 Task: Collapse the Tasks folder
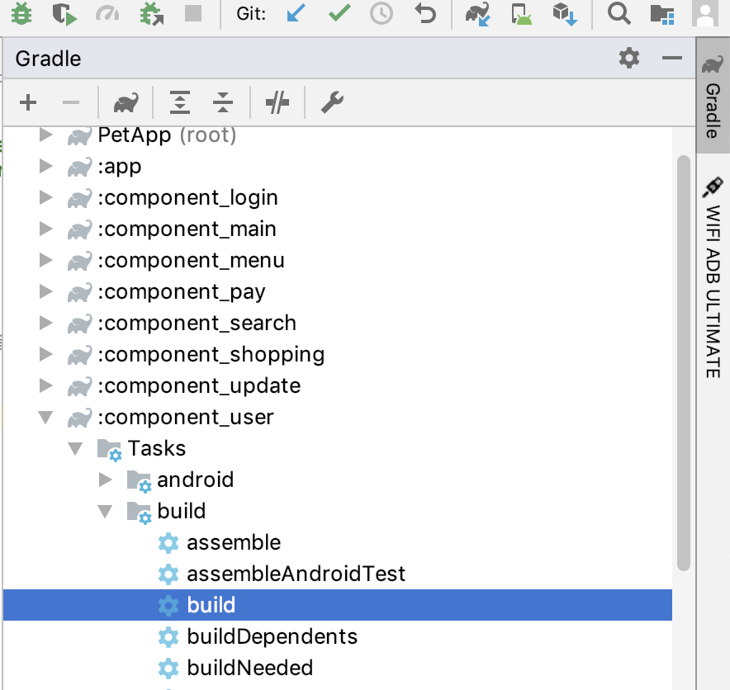75,448
